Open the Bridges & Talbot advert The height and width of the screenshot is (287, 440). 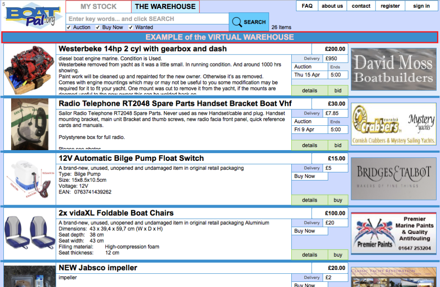click(x=394, y=178)
